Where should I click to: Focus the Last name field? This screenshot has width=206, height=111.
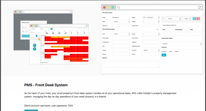pos(150,38)
